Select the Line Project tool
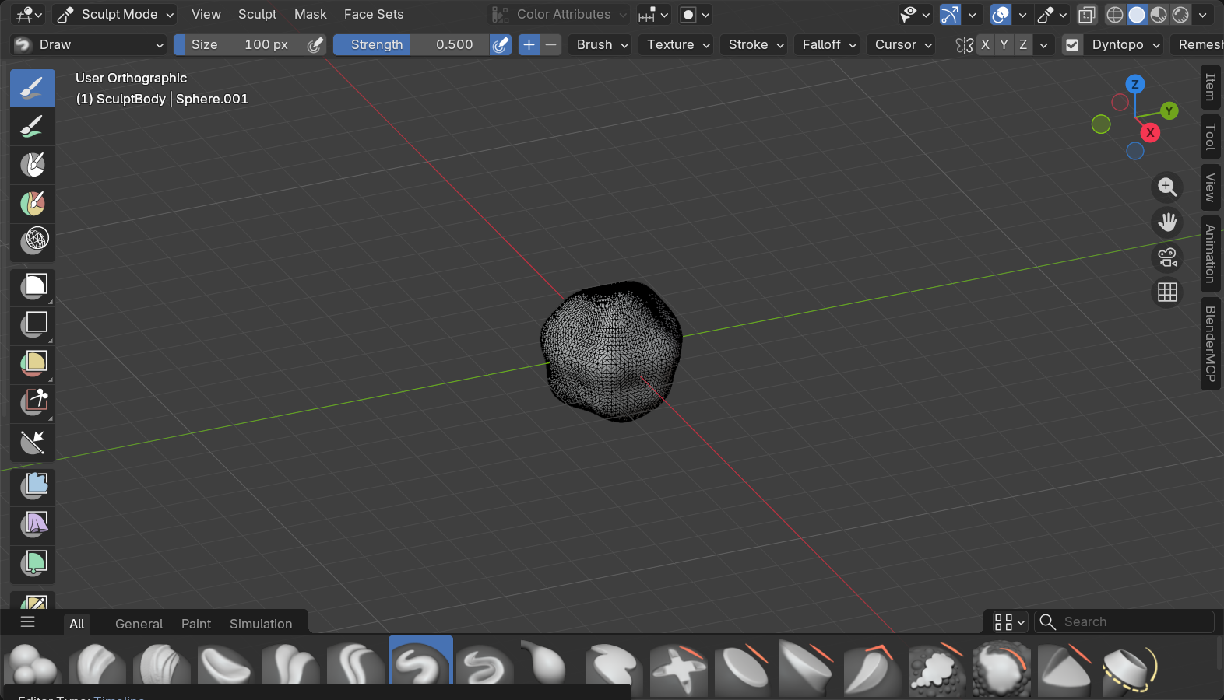Image resolution: width=1224 pixels, height=700 pixels. tap(33, 442)
